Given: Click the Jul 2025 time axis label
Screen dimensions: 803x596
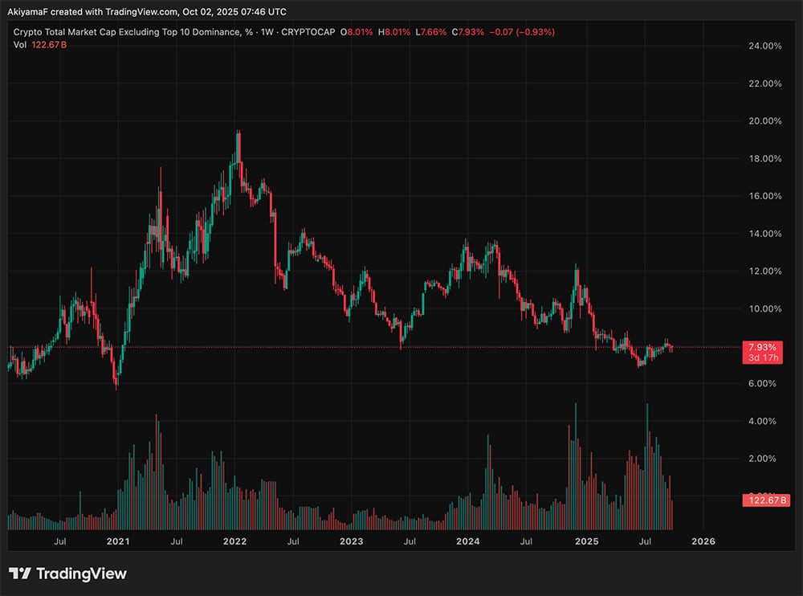Looking at the screenshot, I should [646, 541].
